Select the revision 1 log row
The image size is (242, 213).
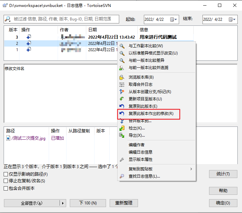tap(61, 50)
